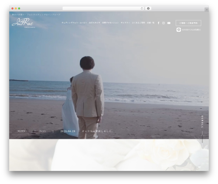The height and width of the screenshot is (184, 218).
Task: Click the yellow minimize window button
Action: tap(16, 8)
